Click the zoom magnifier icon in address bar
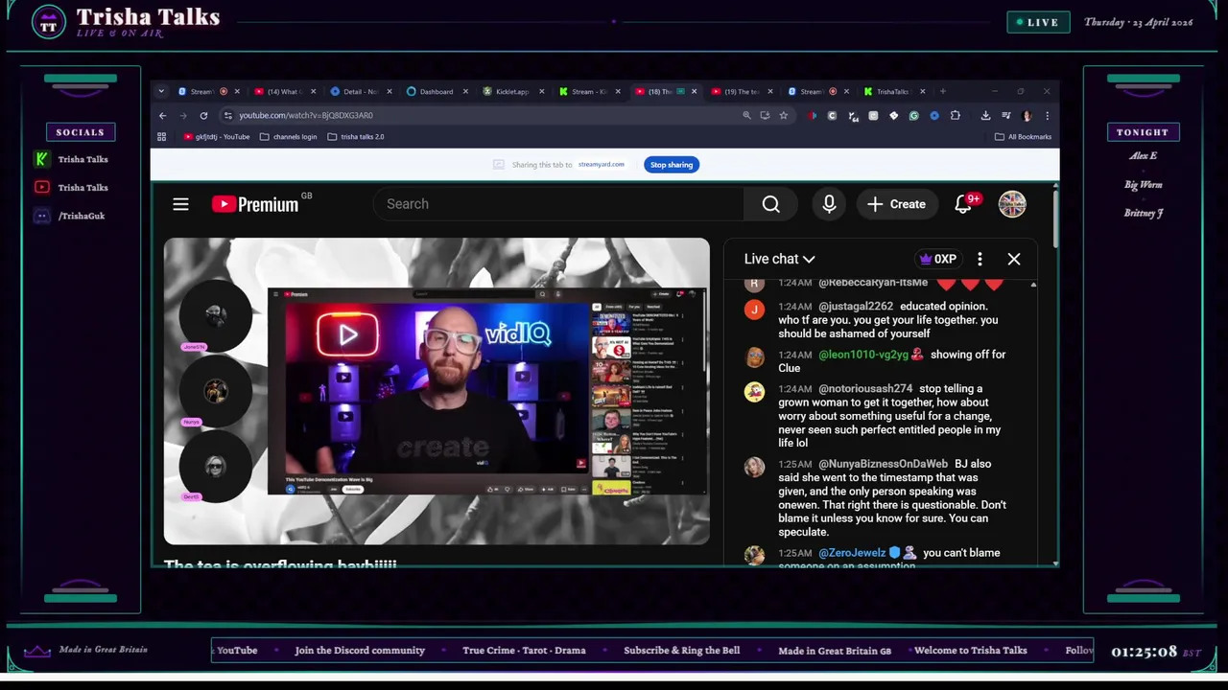Screen dimensions: 1228x690 (746, 115)
